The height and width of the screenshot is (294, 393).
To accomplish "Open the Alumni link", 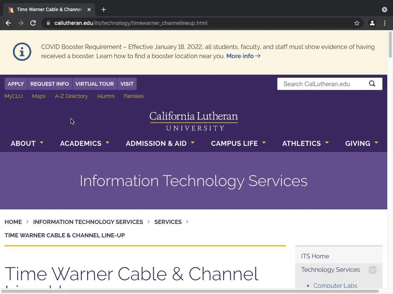I will 106,96.
